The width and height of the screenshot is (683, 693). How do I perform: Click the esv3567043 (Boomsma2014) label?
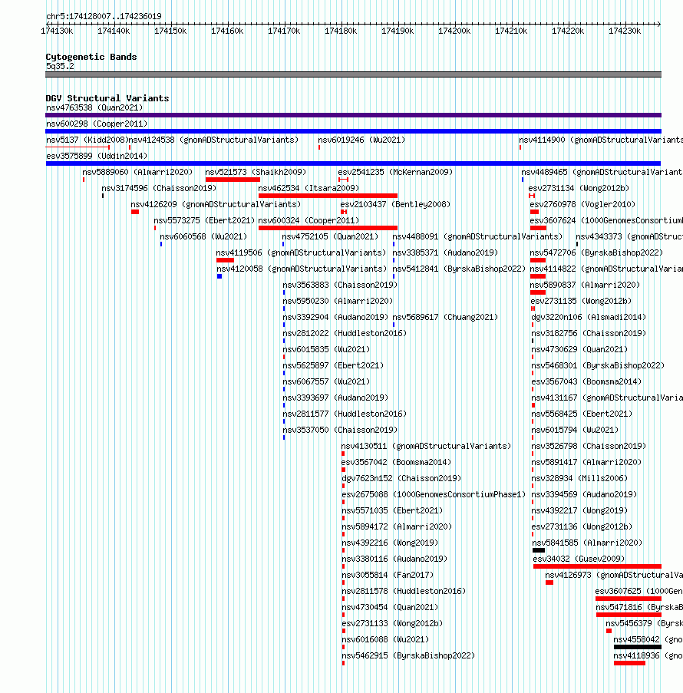tap(586, 382)
